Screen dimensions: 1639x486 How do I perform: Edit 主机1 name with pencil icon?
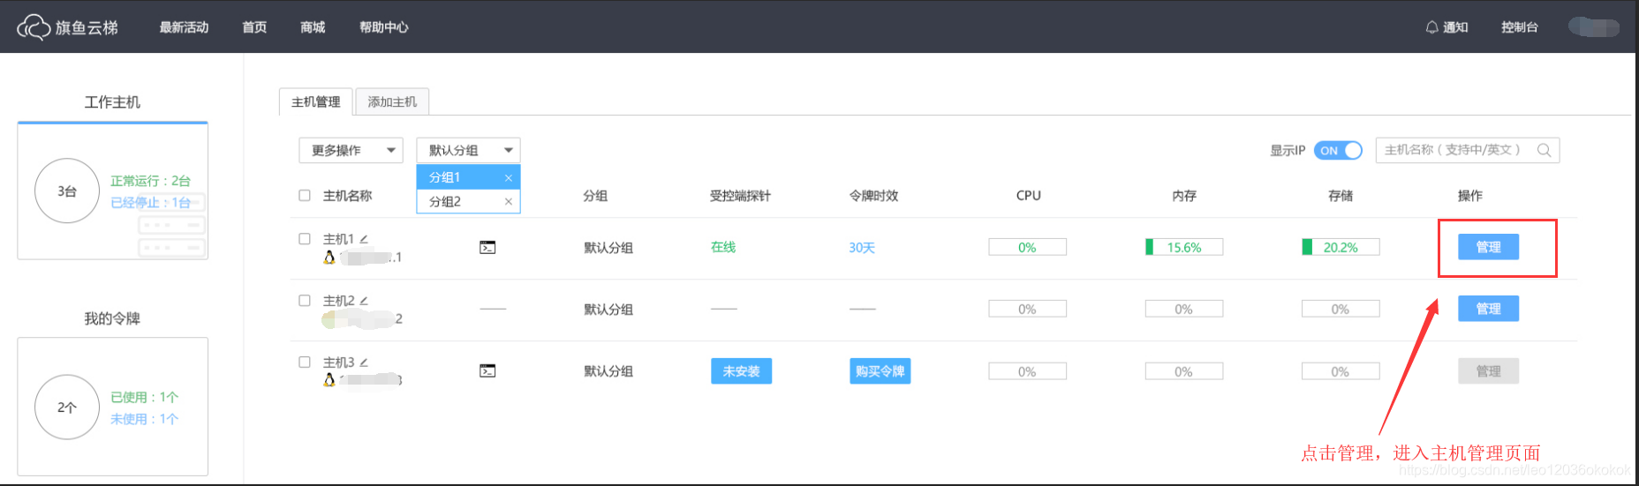point(364,239)
